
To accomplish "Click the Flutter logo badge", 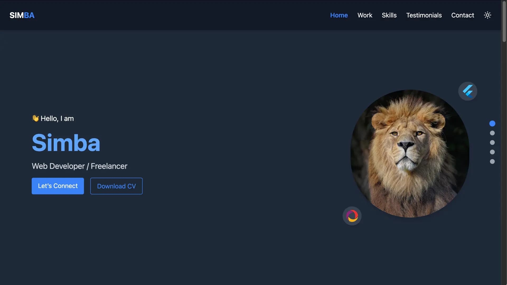I will pos(468,91).
